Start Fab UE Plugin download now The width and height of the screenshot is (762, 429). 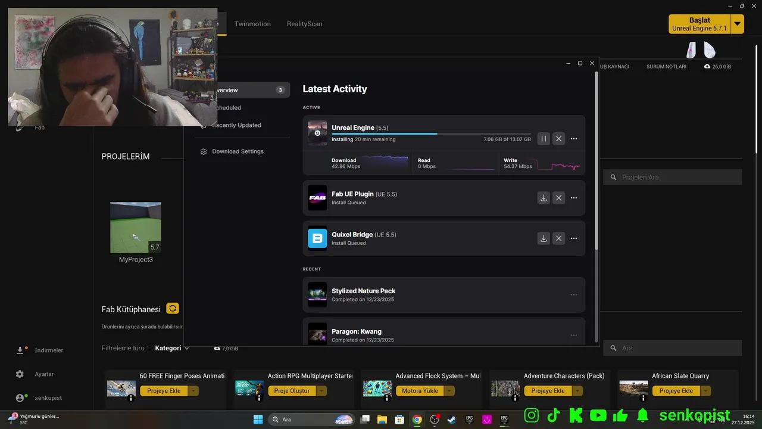544,198
